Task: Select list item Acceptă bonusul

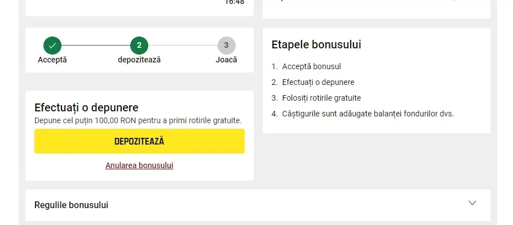Action: (311, 66)
